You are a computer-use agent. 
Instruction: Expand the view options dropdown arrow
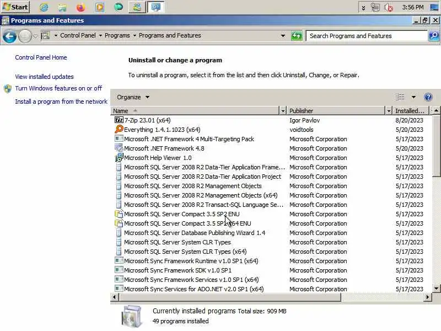click(413, 97)
